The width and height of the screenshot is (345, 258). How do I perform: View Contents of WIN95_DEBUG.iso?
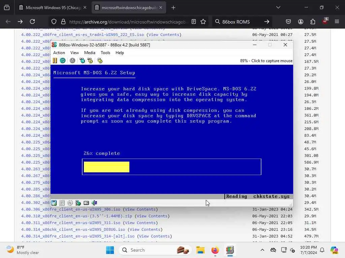145,229
